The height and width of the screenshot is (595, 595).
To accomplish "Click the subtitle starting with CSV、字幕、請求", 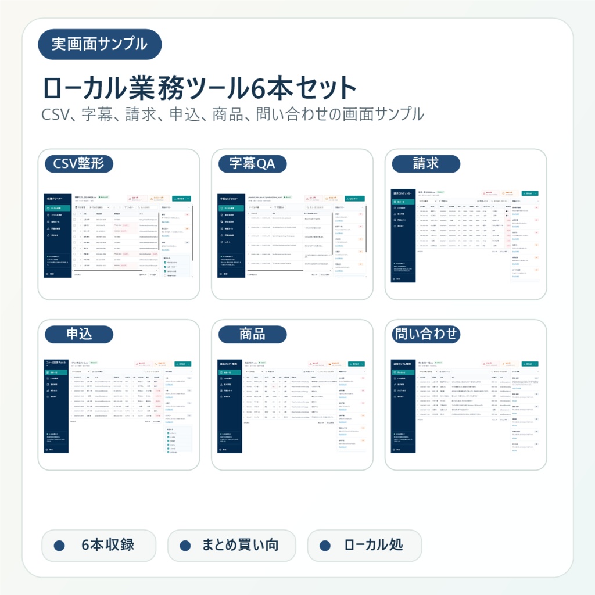I will (x=232, y=114).
